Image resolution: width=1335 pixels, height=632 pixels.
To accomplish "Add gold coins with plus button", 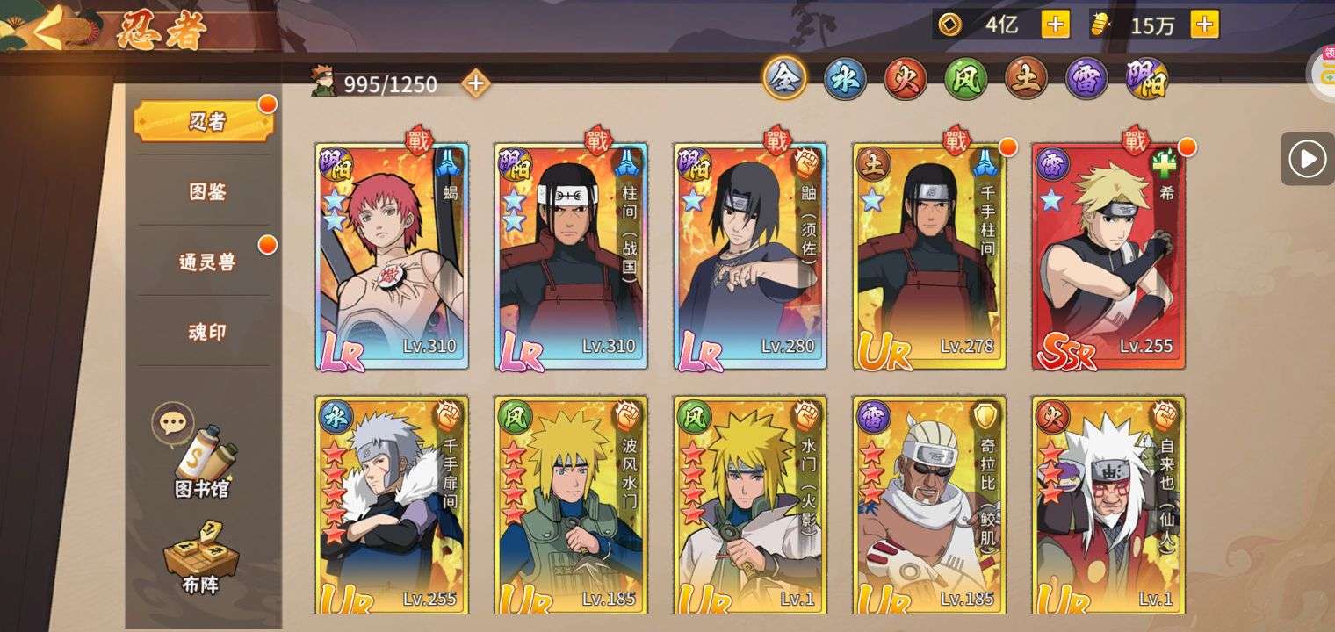I will tap(1056, 25).
